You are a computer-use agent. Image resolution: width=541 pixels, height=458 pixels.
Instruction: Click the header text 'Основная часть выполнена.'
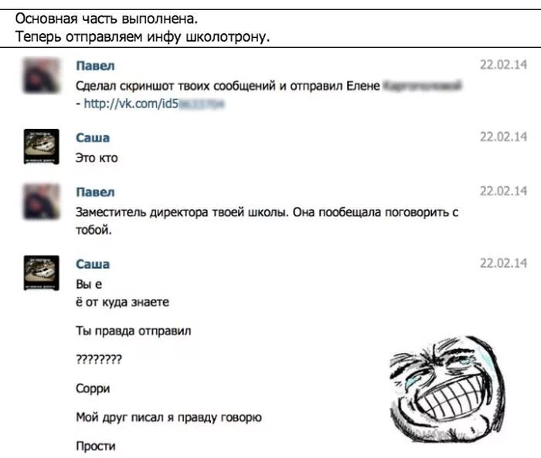click(x=107, y=19)
